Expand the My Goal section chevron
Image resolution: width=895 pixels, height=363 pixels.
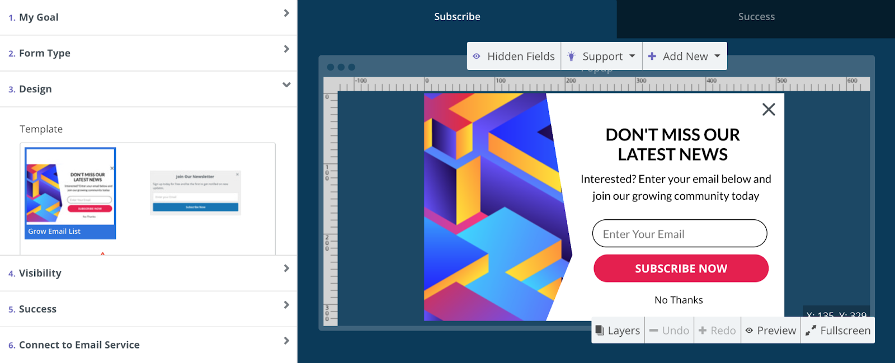286,13
